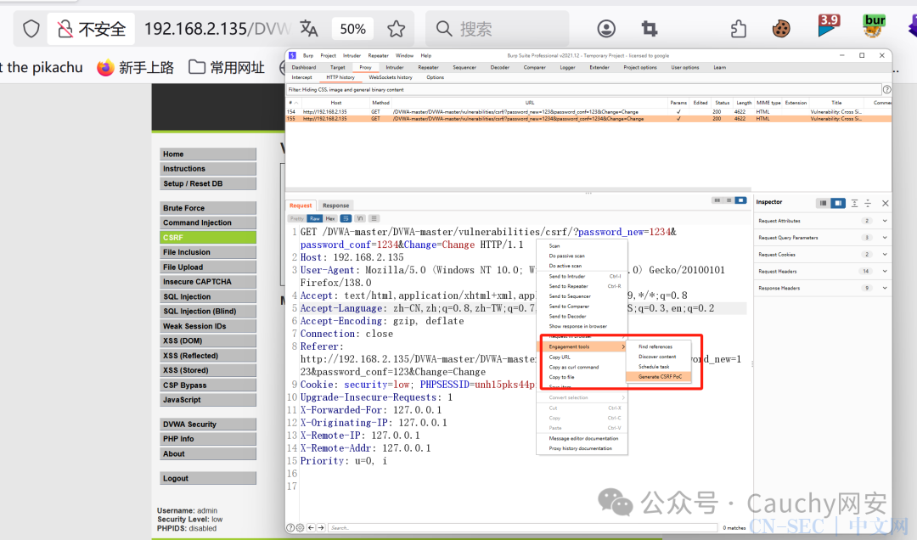
Task: Open the message editor hamburger menu icon
Action: click(374, 218)
